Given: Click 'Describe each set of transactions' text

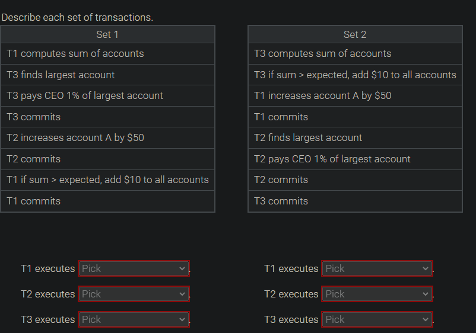Looking at the screenshot, I should [77, 17].
